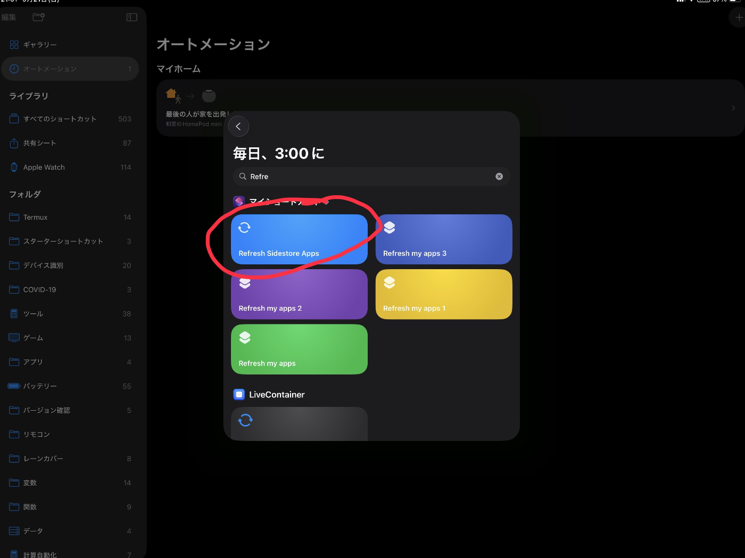The width and height of the screenshot is (745, 558).
Task: Open All Shortcuts (すべてのショートカット) in sidebar
Action: tap(70, 119)
